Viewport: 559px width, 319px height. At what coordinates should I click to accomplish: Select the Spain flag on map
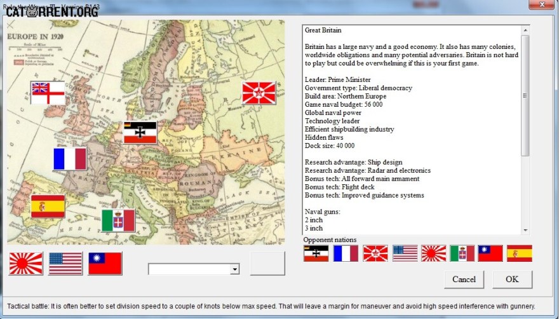48,207
